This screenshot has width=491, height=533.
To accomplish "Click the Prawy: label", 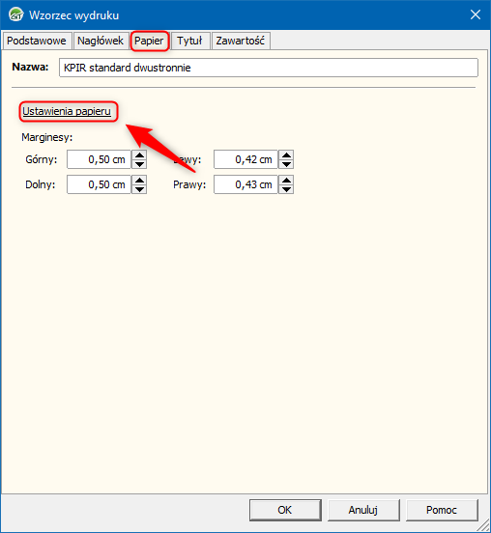I will [189, 184].
